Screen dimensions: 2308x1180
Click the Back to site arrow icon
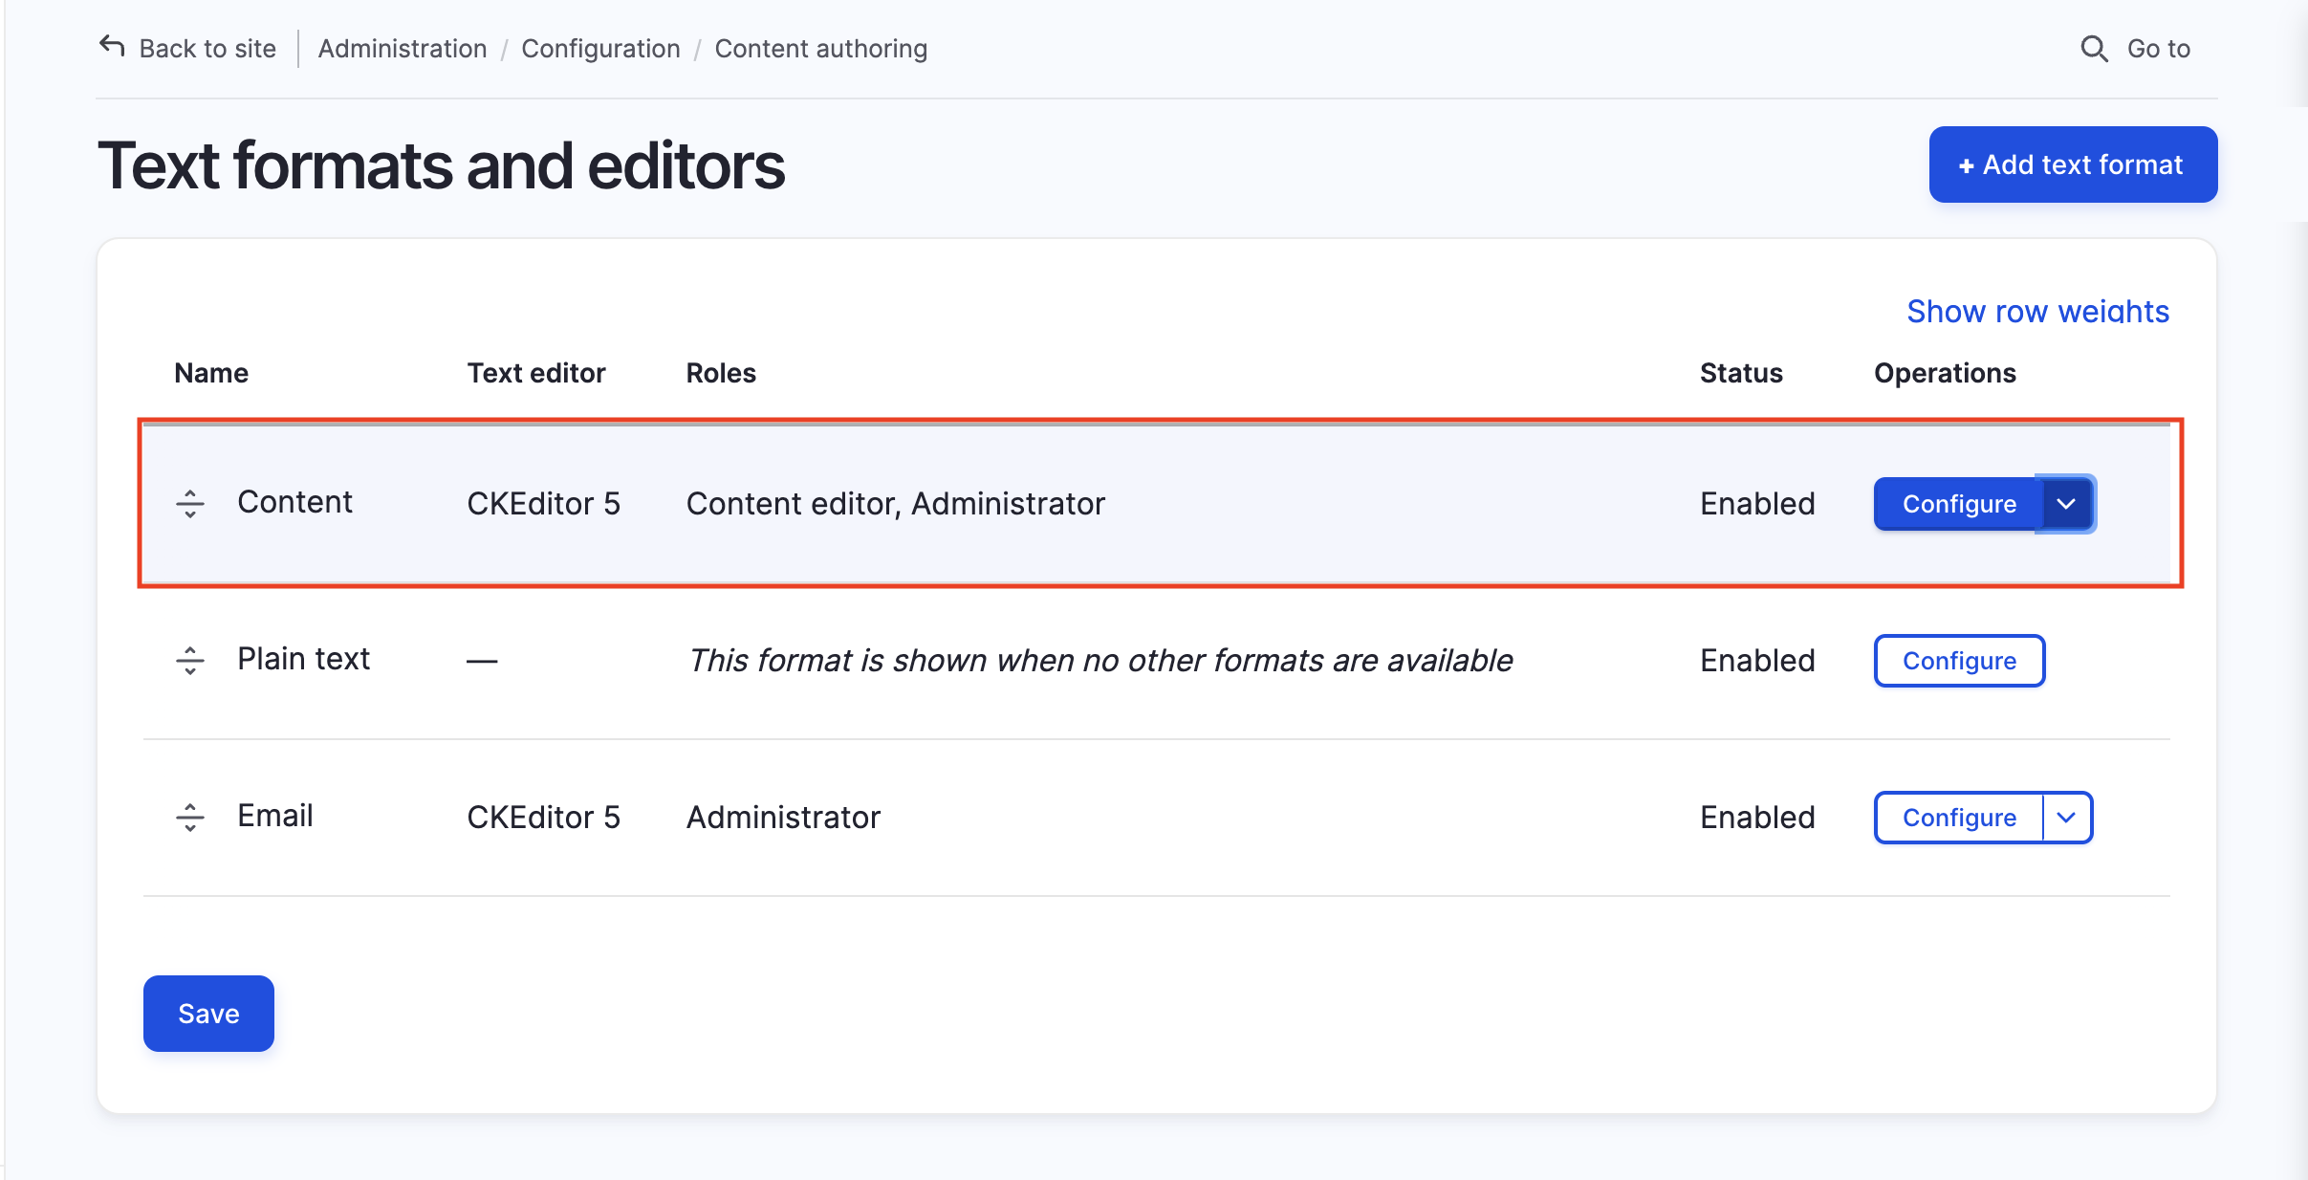pyautogui.click(x=112, y=46)
